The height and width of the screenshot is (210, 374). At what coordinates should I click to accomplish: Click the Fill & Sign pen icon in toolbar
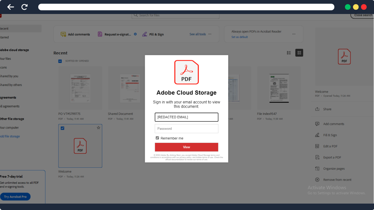coord(145,34)
